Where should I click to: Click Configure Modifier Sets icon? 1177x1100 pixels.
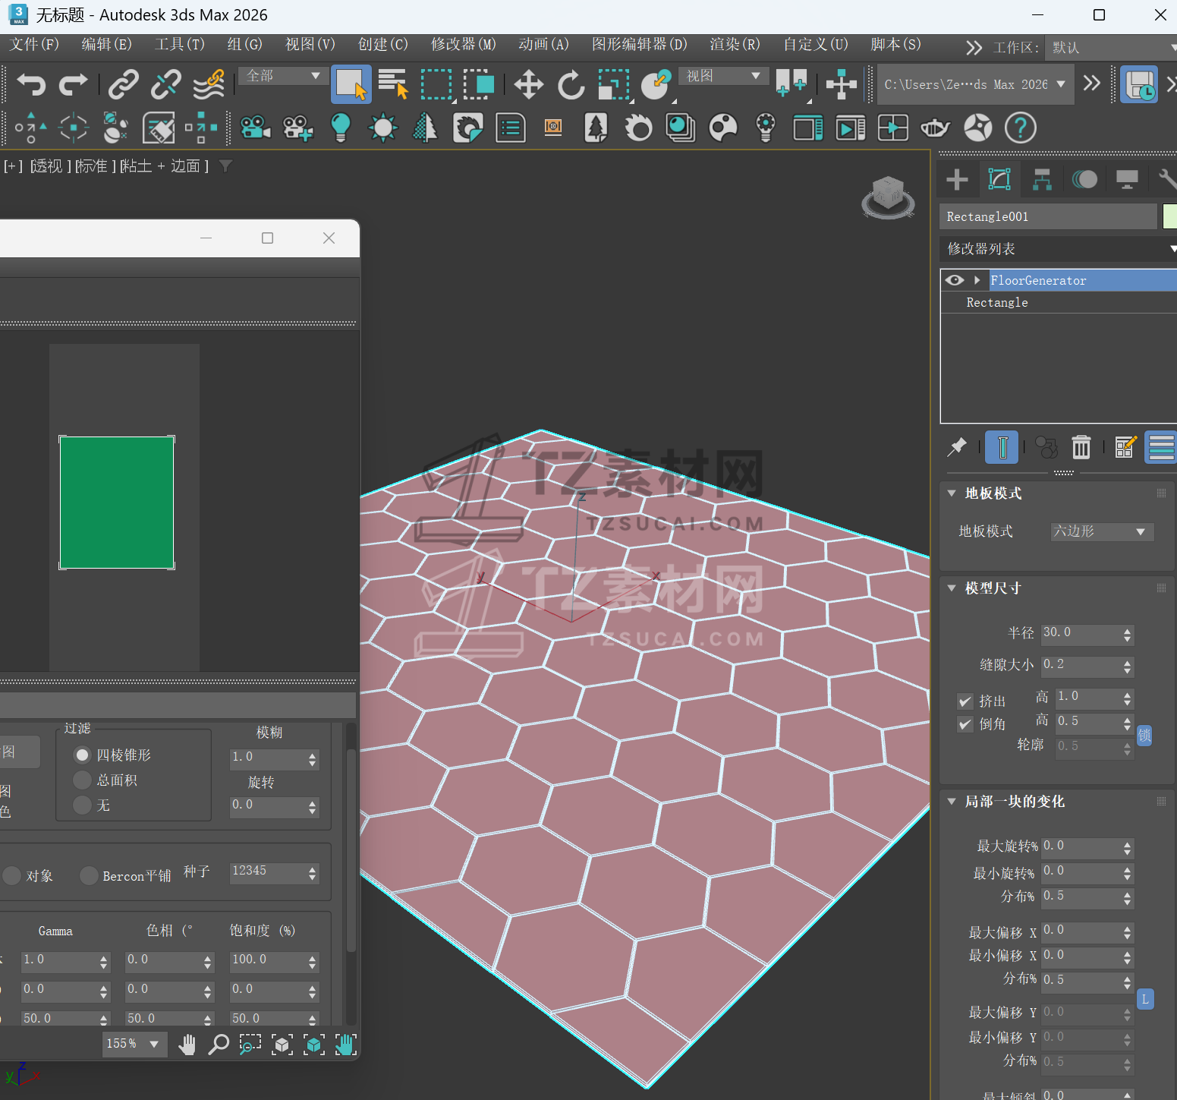pos(1125,447)
